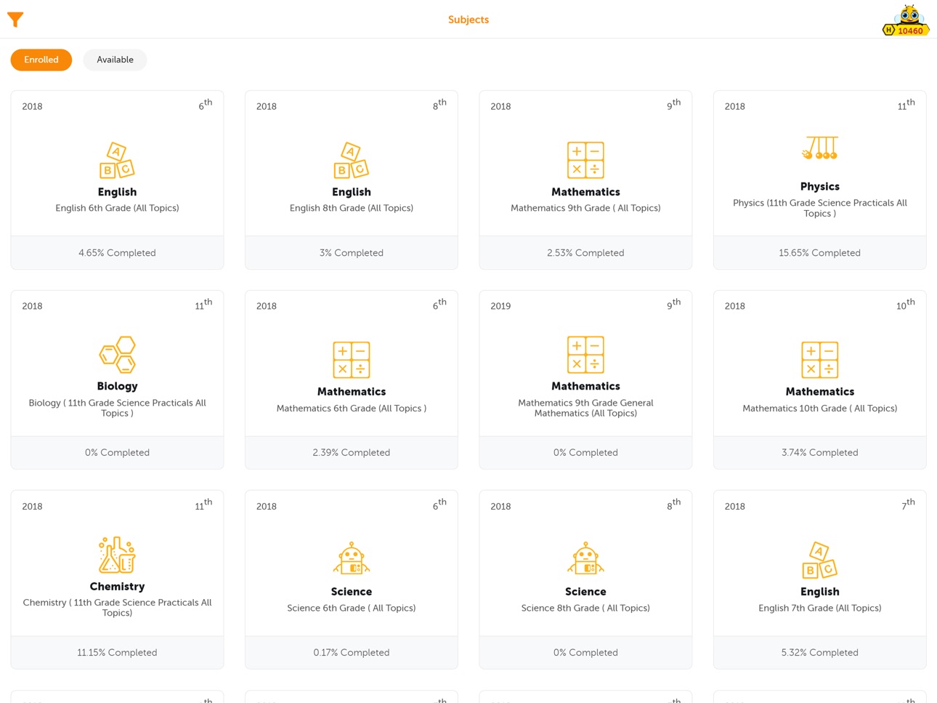Click the bee mascot points badge
The image size is (937, 703).
pos(906,20)
